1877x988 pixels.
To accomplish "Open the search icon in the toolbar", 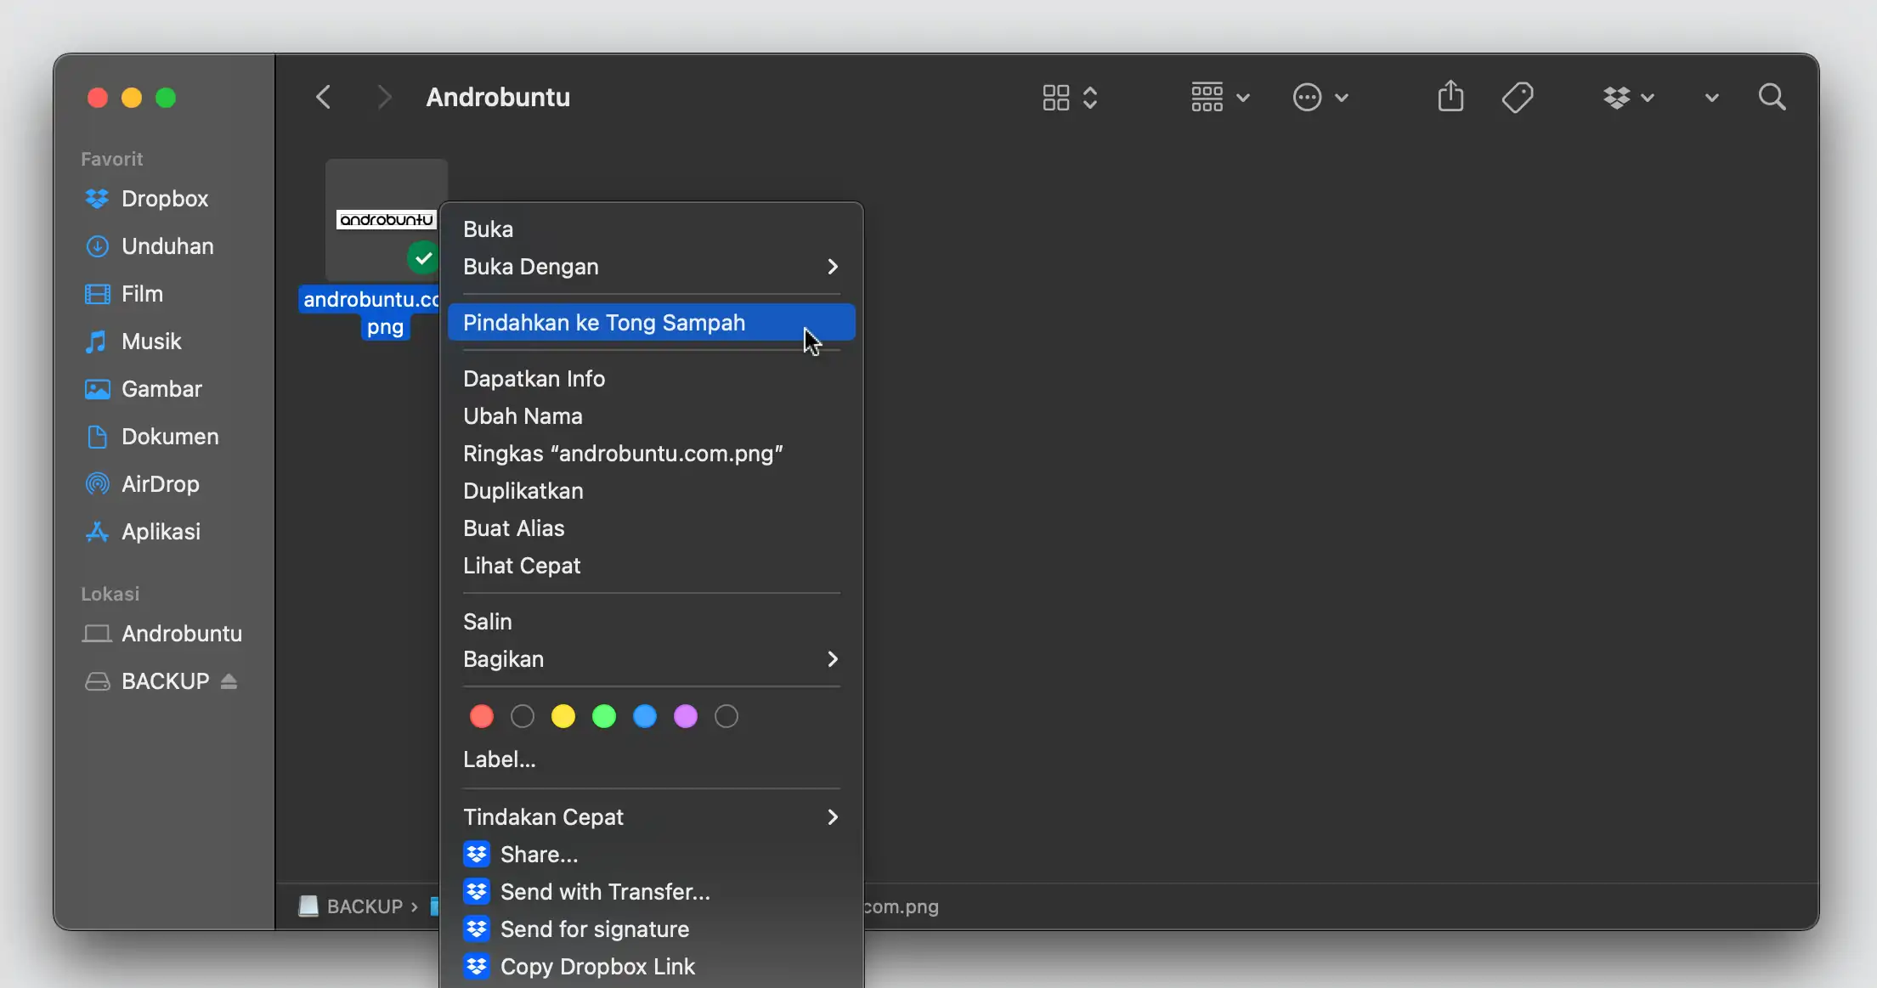I will (x=1772, y=96).
